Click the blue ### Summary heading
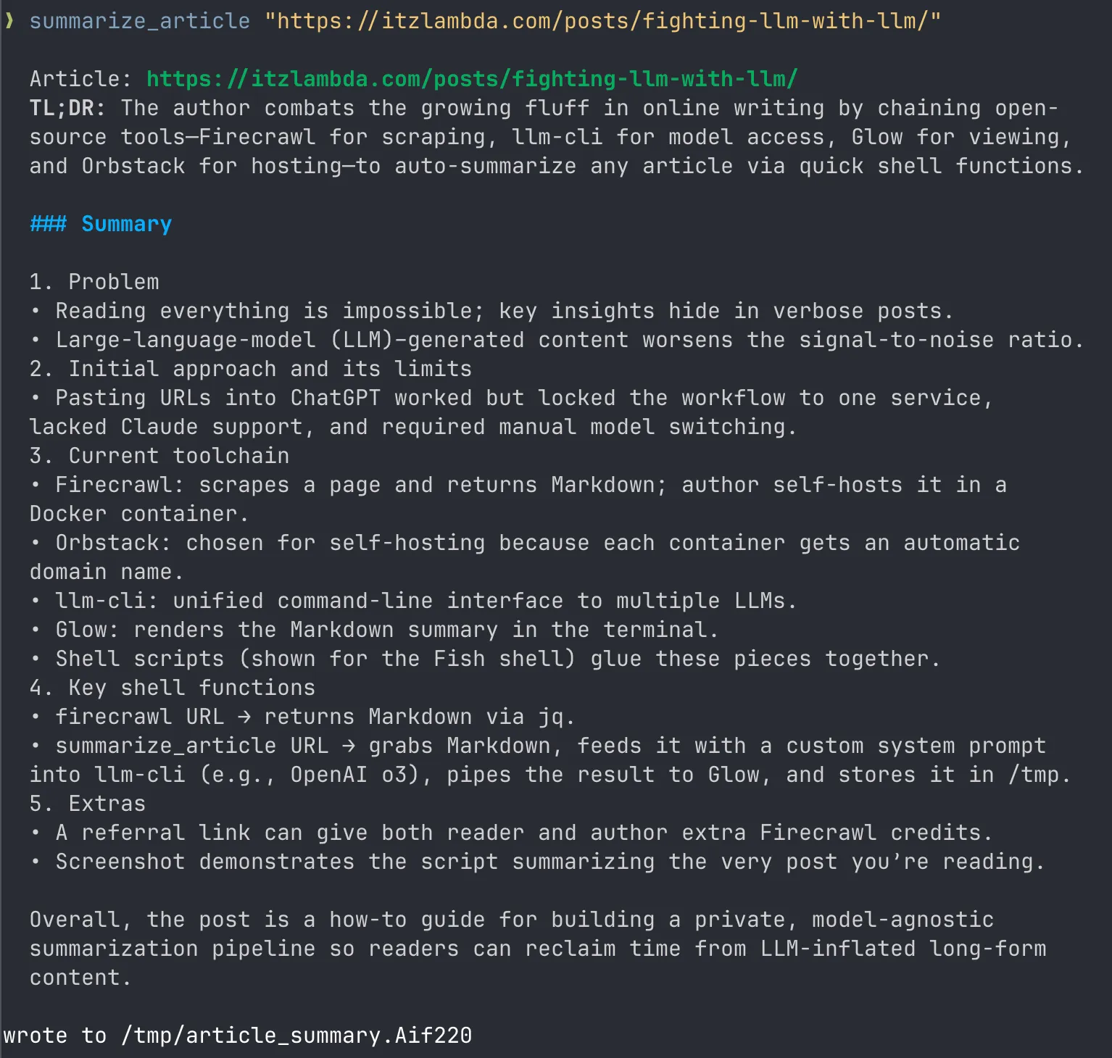 click(x=101, y=224)
